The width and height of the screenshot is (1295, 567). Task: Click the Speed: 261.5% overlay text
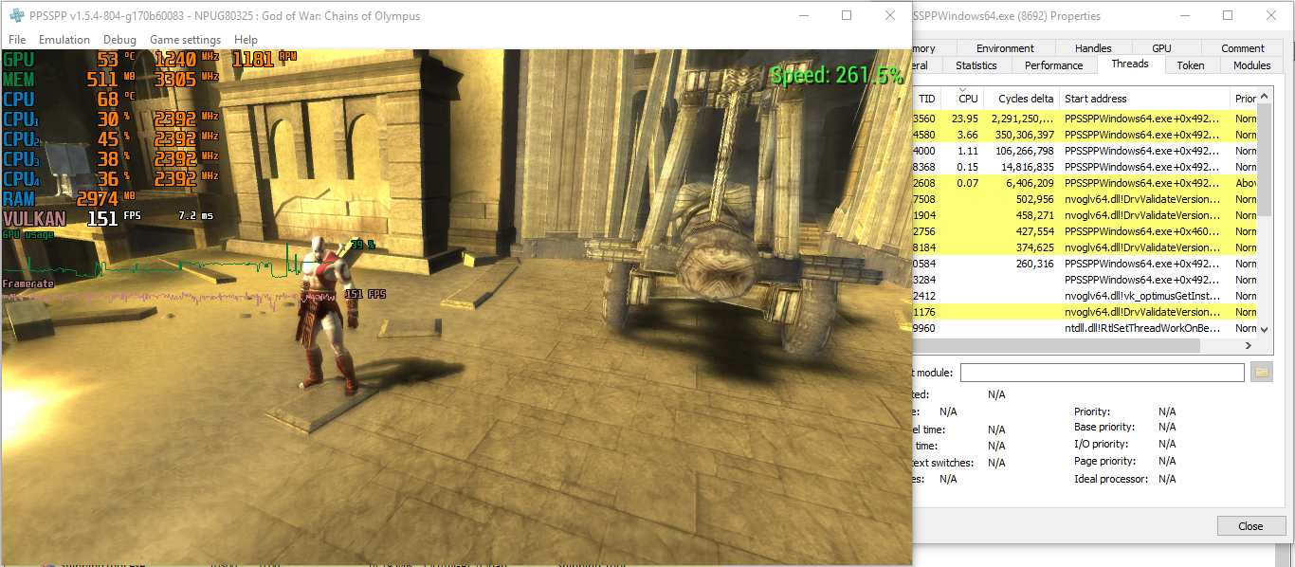click(x=836, y=75)
